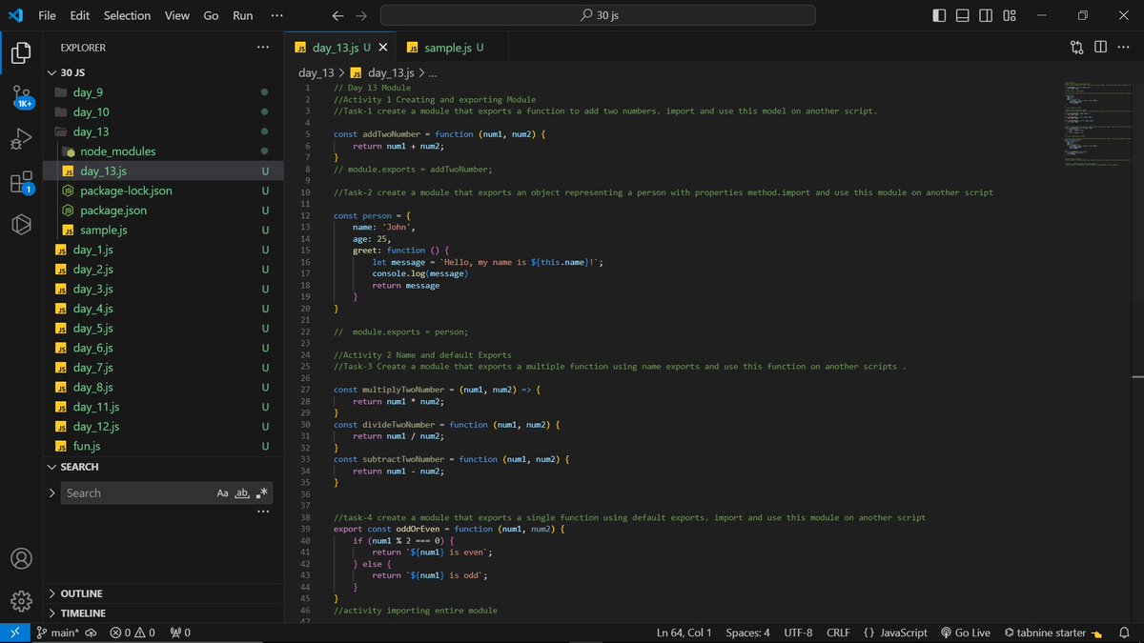1144x643 pixels.
Task: Click the JavaScript language mode indicator
Action: [894, 632]
